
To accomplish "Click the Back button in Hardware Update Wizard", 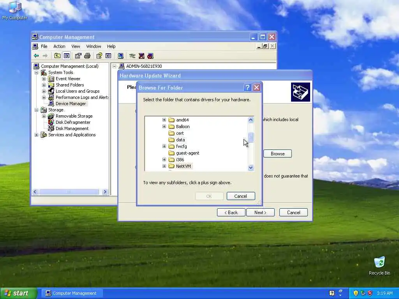I will click(231, 212).
